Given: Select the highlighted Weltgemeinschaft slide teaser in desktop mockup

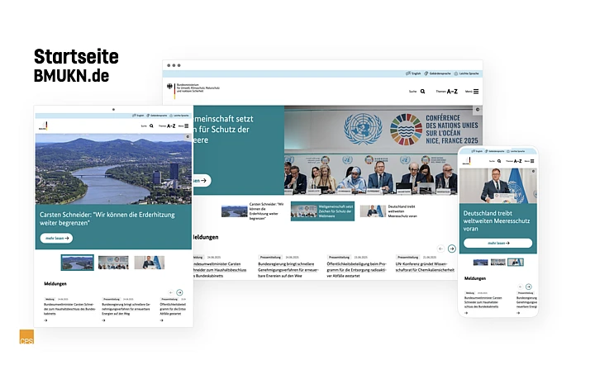Looking at the screenshot, I should click(x=322, y=211).
